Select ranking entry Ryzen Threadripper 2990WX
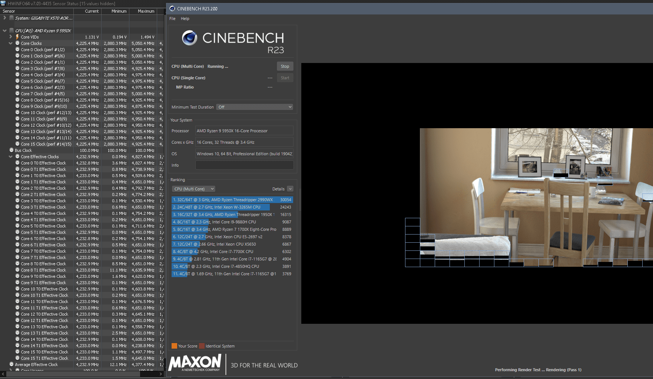653x379 pixels. pyautogui.click(x=232, y=200)
